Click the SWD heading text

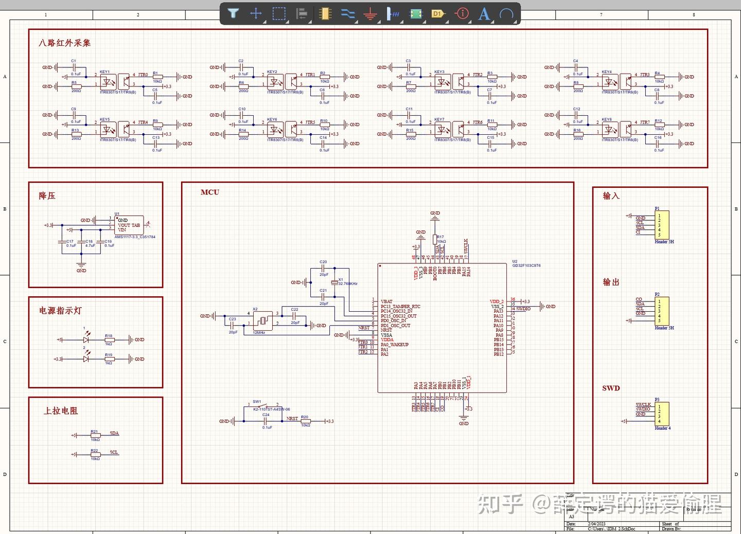(x=611, y=388)
